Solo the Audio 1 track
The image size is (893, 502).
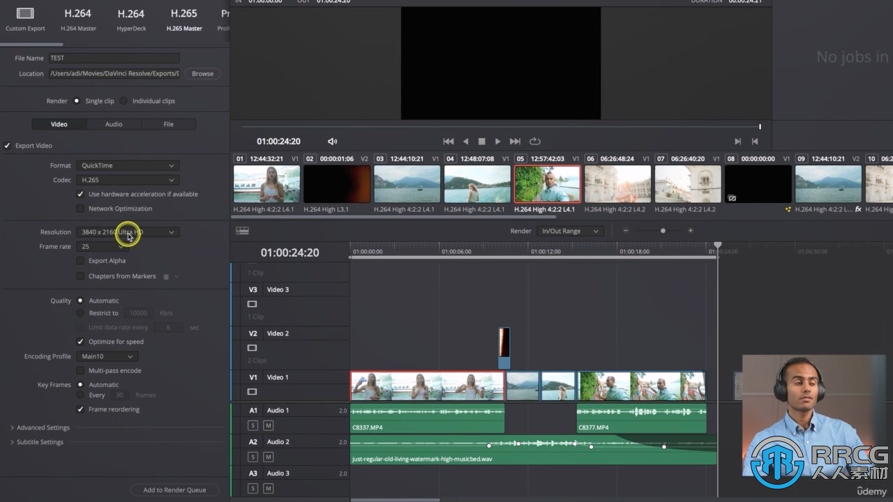click(253, 425)
